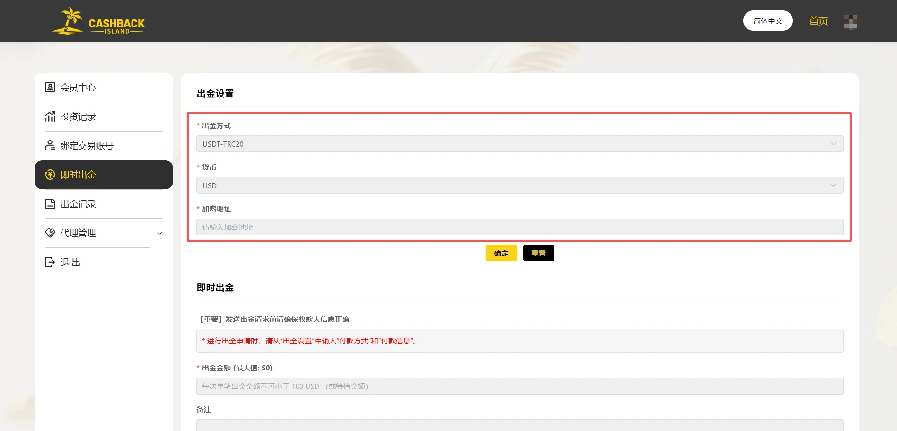This screenshot has height=431, width=897.
Task: Click into the 出金金额 amount field
Action: [519, 386]
